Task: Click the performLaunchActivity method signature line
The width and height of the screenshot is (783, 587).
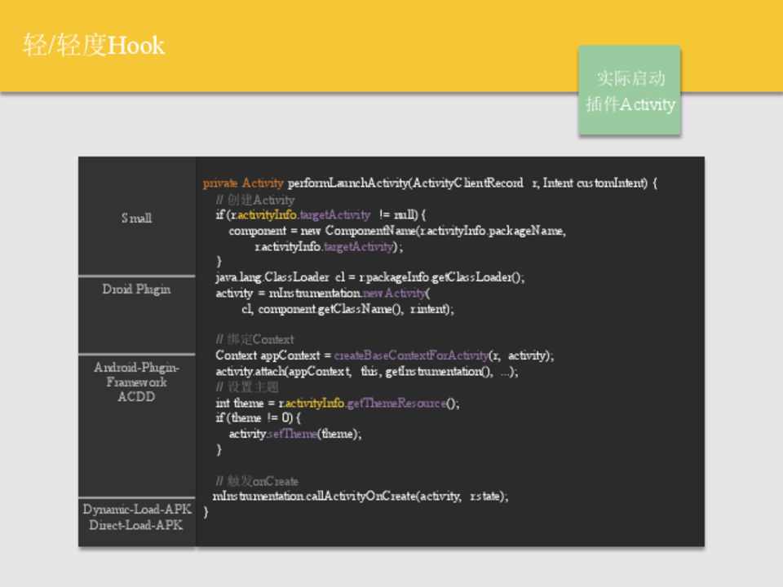Action: point(430,183)
